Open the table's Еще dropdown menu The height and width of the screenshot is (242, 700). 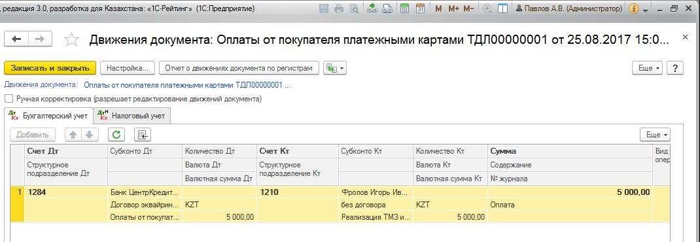(x=656, y=134)
